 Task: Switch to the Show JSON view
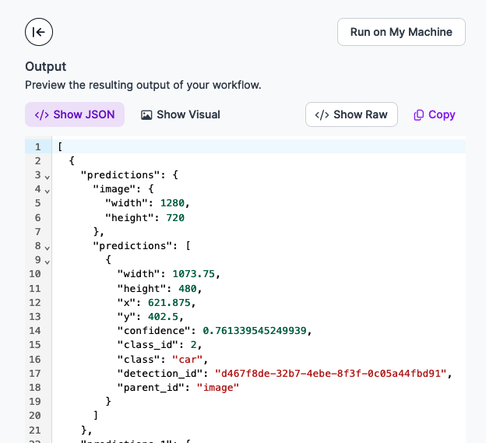[x=75, y=114]
